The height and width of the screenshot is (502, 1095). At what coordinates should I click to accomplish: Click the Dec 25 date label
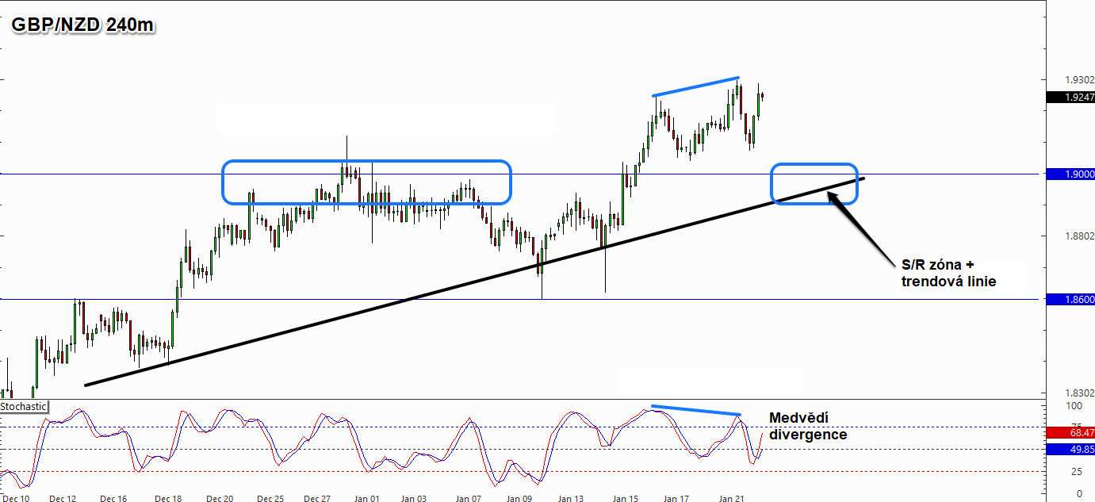pos(270,499)
